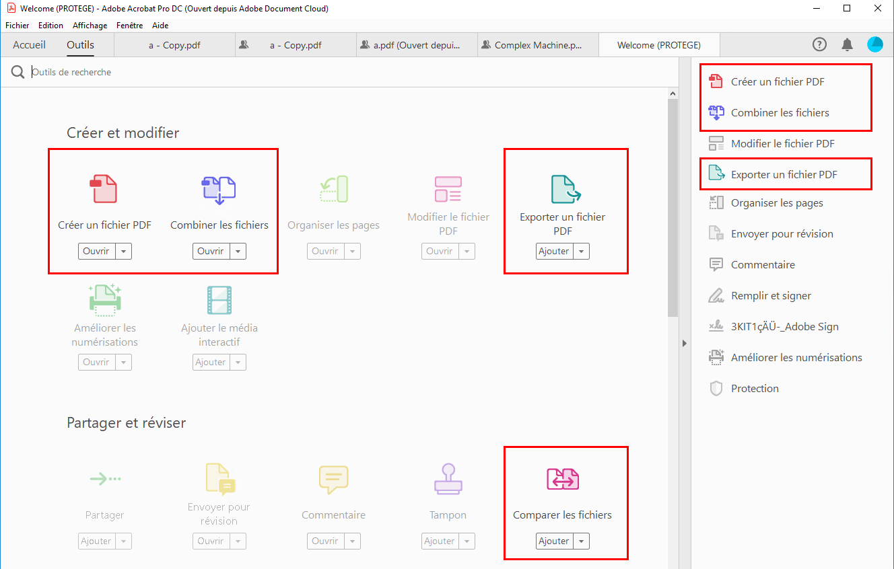Screen dimensions: 894x569
Task: Select the Combiner les fichiers icon in the tools grid
Action: tap(219, 190)
